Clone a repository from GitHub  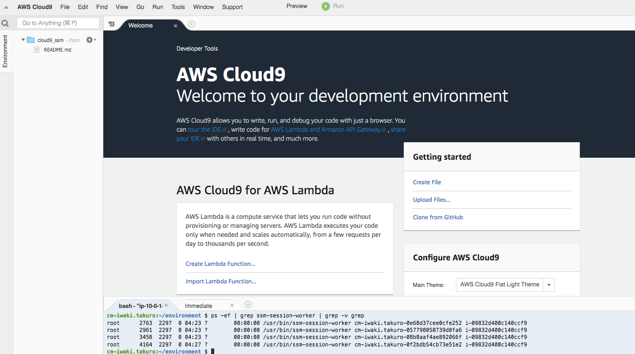click(438, 217)
